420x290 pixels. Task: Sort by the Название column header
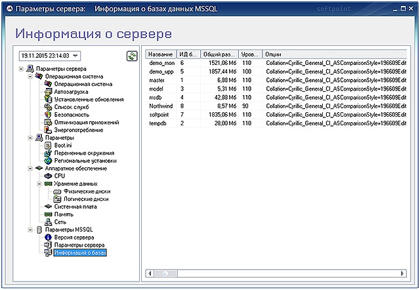pyautogui.click(x=161, y=54)
